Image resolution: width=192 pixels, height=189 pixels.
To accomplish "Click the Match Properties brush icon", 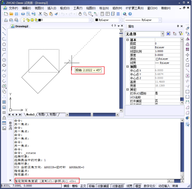I will (x=56, y=14).
